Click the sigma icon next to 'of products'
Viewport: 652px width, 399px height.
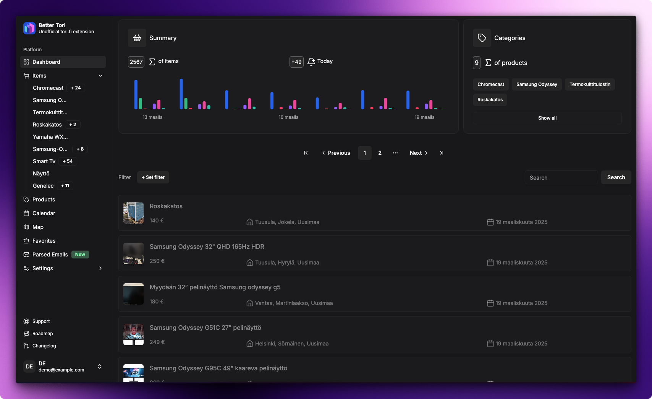tap(488, 63)
